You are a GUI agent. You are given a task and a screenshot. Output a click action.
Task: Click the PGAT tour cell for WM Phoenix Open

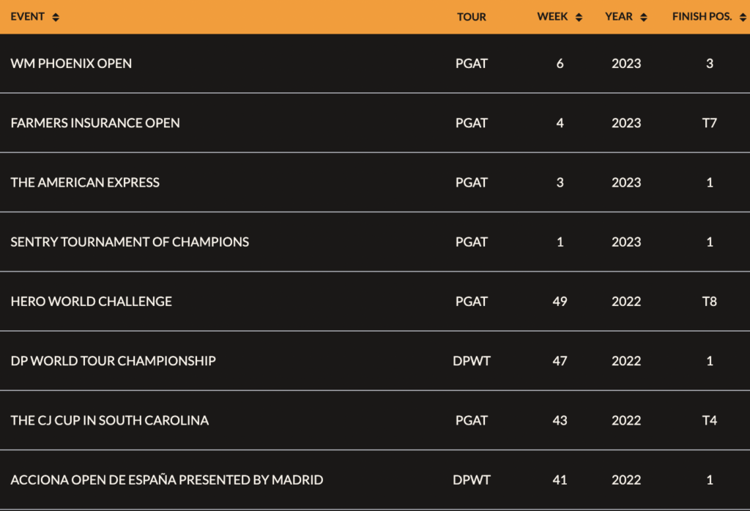tap(472, 64)
